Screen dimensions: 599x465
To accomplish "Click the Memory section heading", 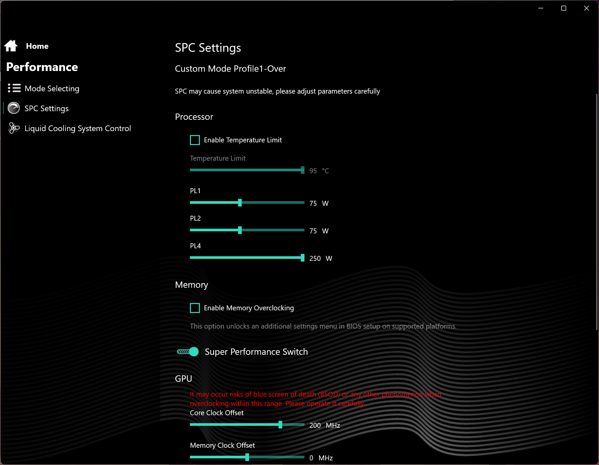I will (x=192, y=285).
